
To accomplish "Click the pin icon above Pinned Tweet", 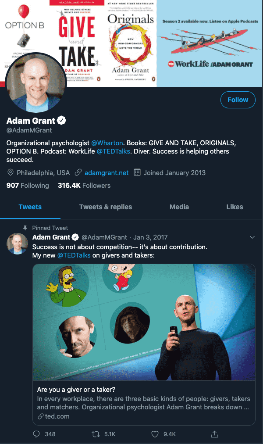I will [25, 228].
